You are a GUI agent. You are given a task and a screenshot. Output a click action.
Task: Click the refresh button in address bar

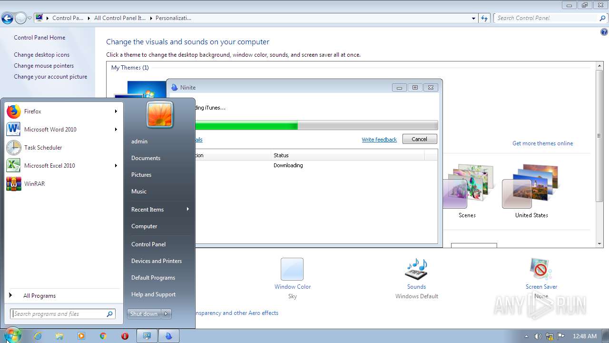(484, 18)
